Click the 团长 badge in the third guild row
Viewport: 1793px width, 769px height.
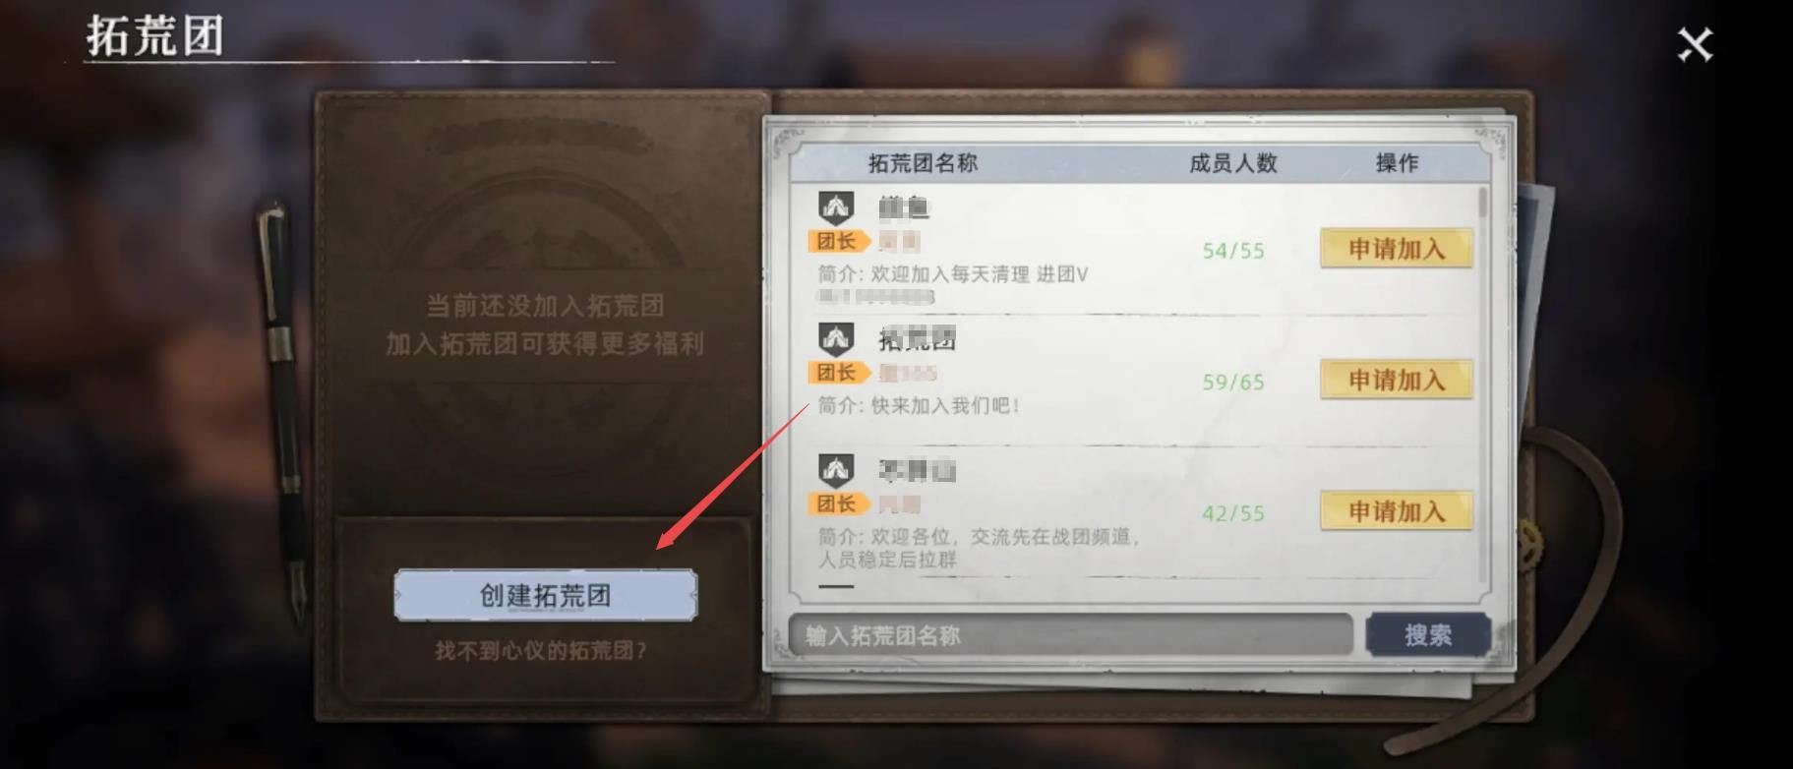pyautogui.click(x=839, y=503)
